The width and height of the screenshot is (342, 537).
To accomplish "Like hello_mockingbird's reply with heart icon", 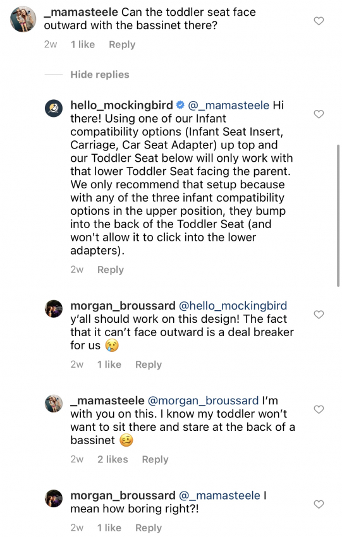I will point(319,114).
